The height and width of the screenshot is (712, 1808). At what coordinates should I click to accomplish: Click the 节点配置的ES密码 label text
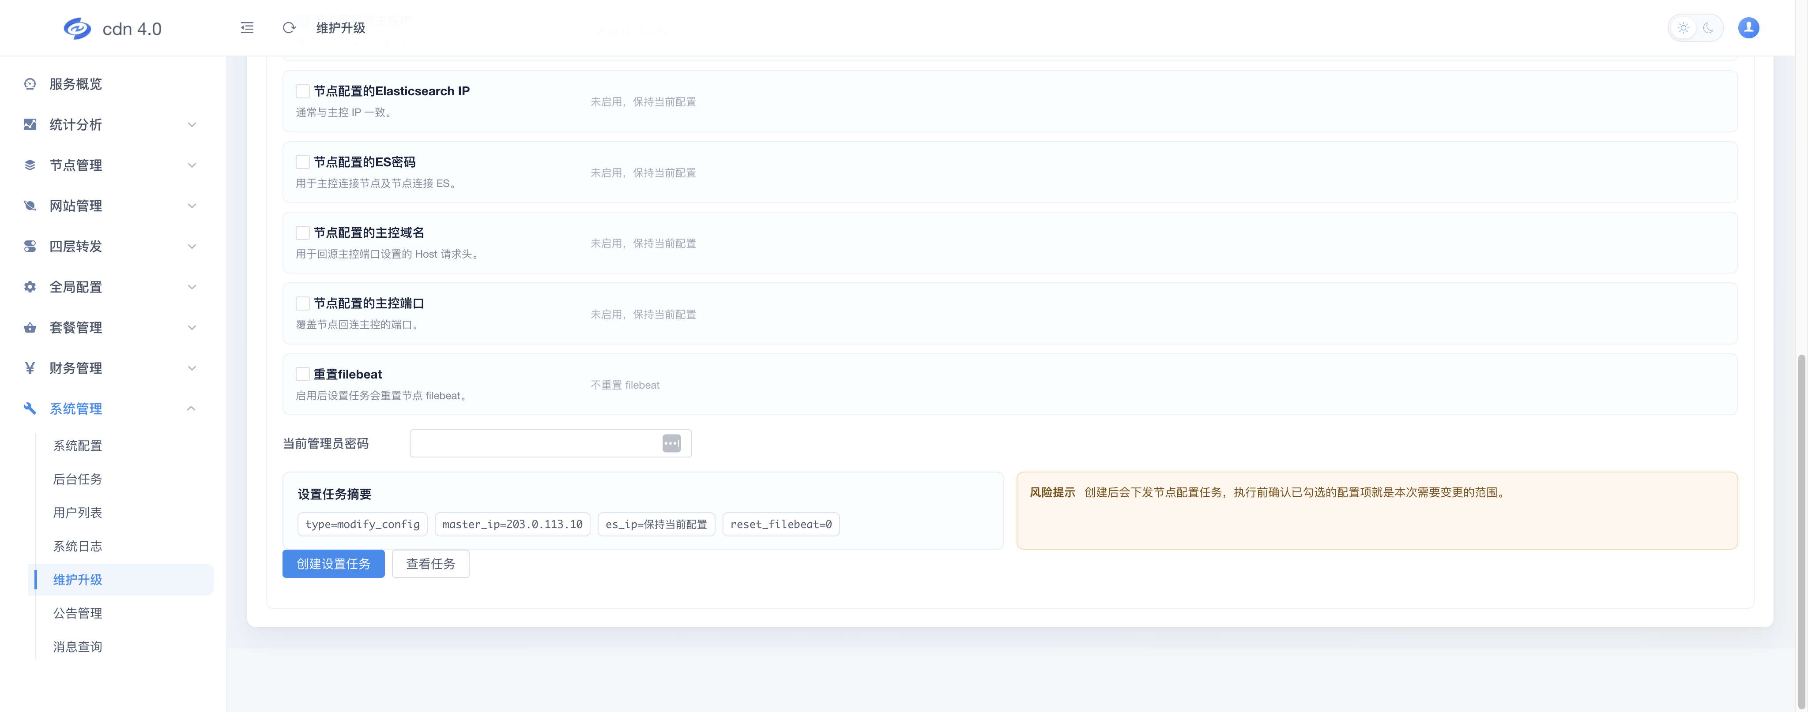pos(364,162)
